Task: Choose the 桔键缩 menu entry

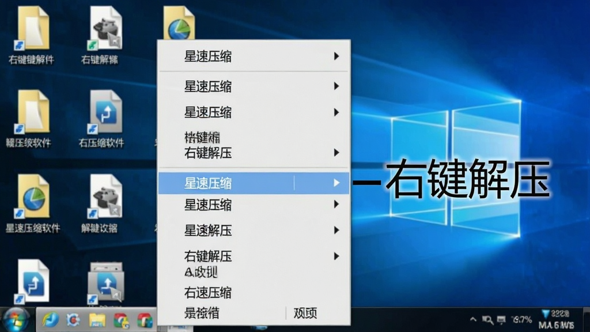Action: [x=202, y=137]
